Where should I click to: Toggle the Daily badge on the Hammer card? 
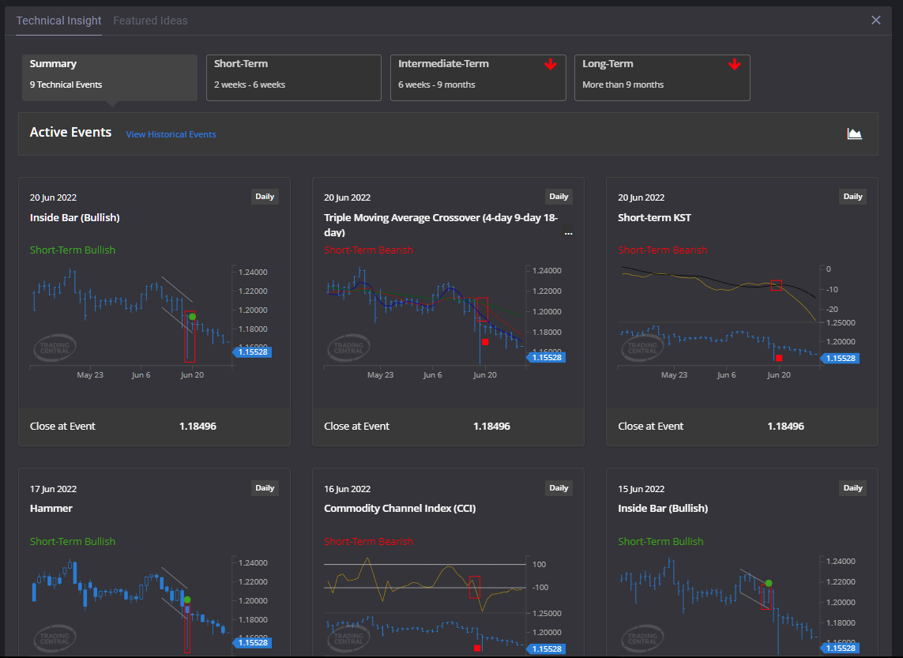[x=265, y=487]
